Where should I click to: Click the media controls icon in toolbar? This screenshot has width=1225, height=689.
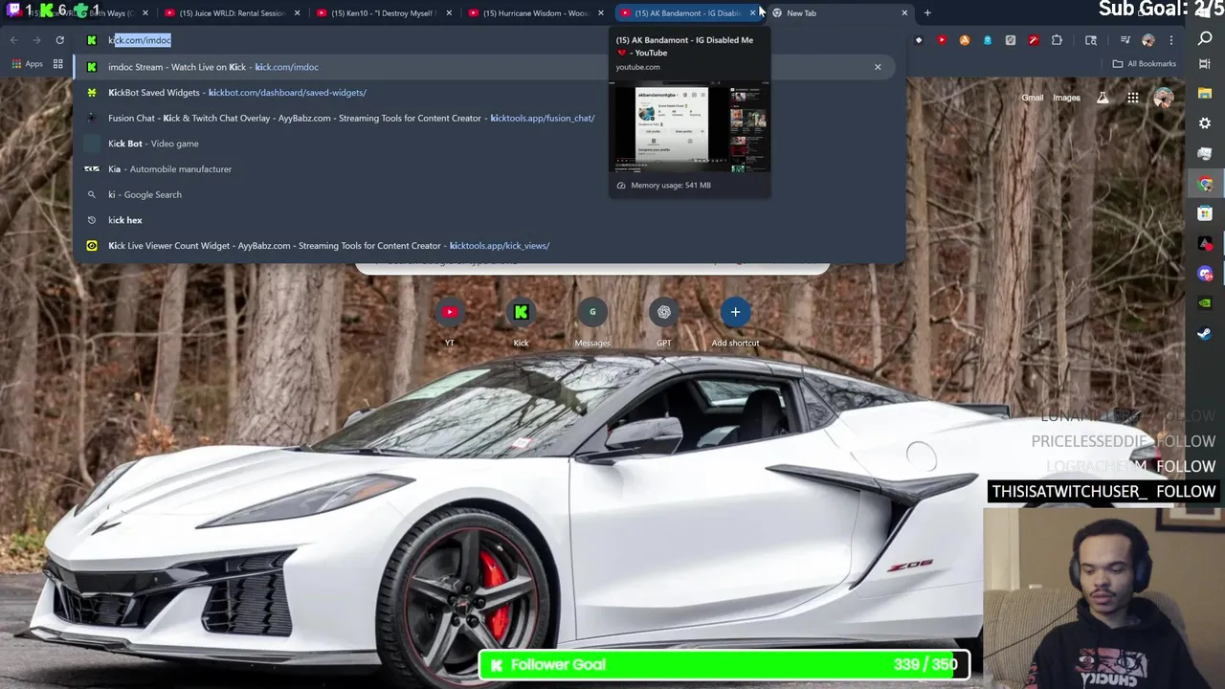(1125, 40)
